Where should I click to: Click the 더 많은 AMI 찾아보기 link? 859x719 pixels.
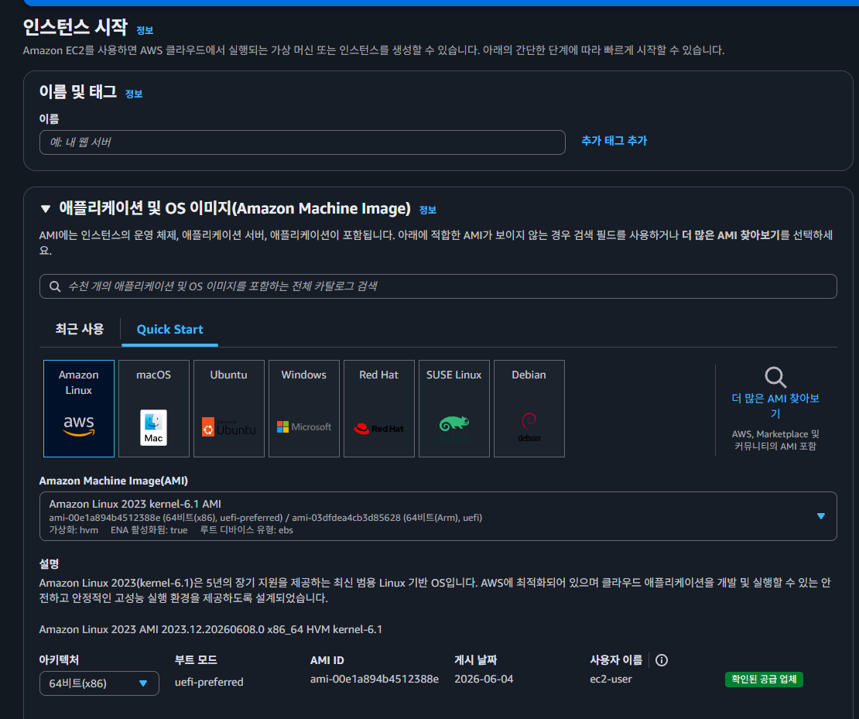[x=775, y=406]
